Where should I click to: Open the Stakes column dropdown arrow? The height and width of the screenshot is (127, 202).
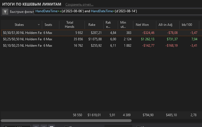point(39,25)
